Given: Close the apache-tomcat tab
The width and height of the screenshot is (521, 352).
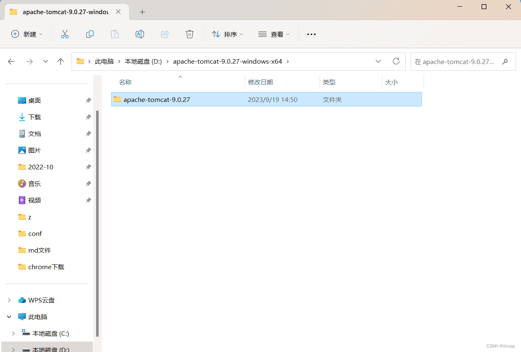Looking at the screenshot, I should pos(119,12).
